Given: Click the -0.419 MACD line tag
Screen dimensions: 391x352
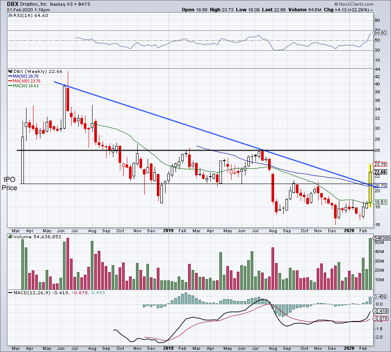Looking at the screenshot, I should [381, 311].
